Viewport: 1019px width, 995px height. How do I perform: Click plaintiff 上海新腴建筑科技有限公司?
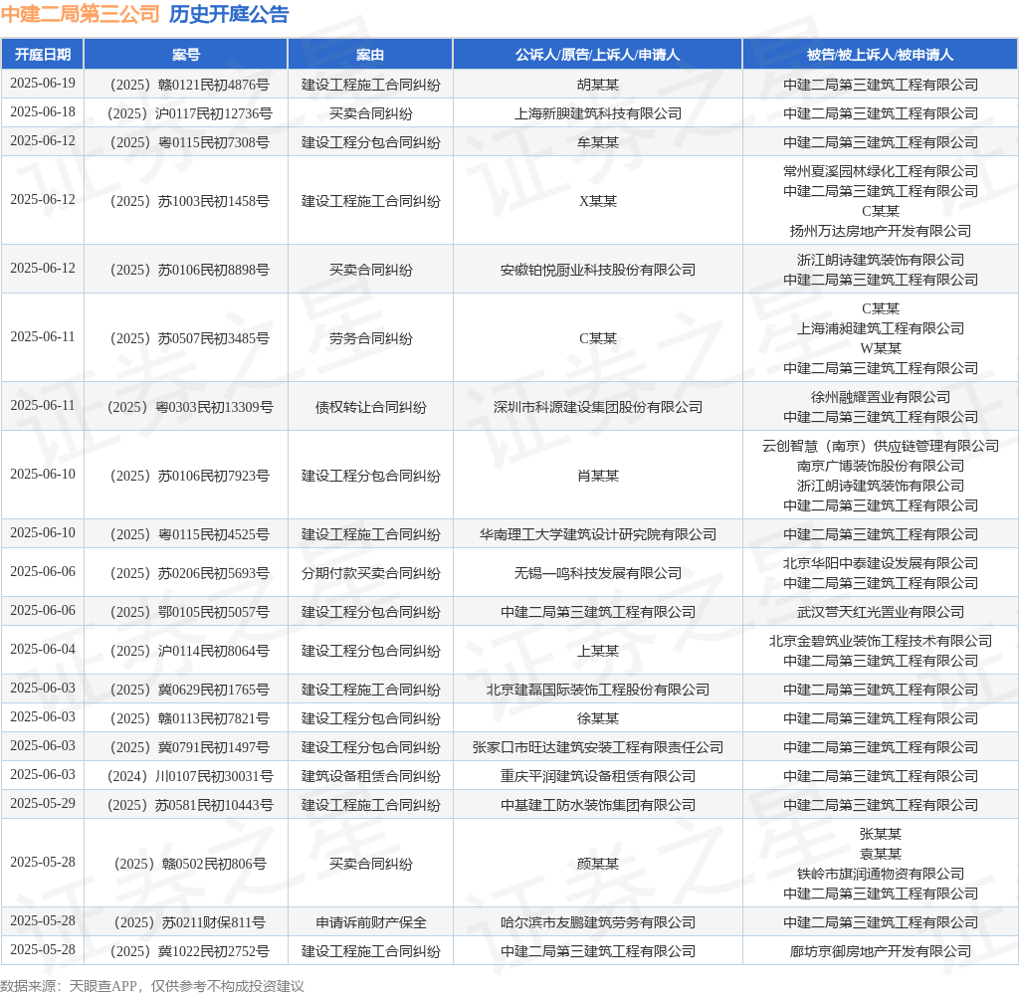pyautogui.click(x=598, y=113)
